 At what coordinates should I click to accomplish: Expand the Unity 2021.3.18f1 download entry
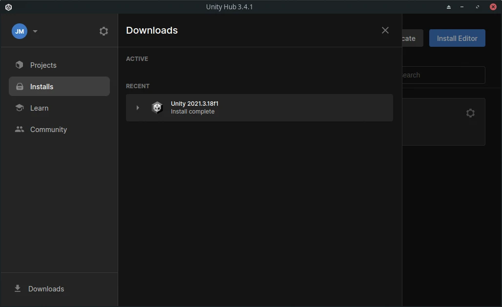(138, 108)
